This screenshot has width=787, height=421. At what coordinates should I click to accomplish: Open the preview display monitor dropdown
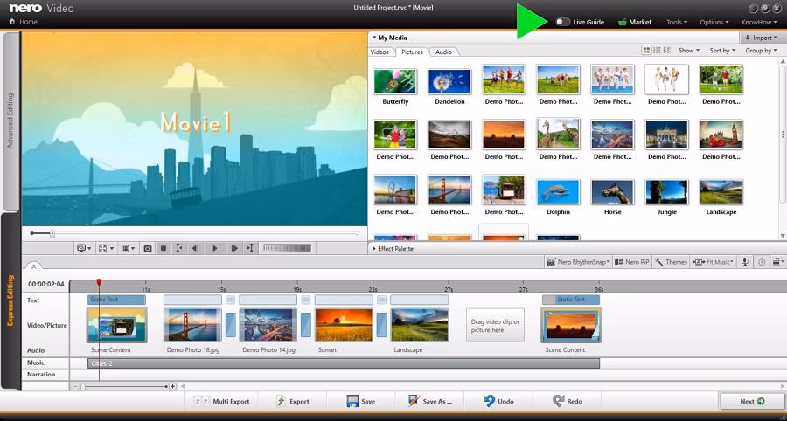pos(84,248)
